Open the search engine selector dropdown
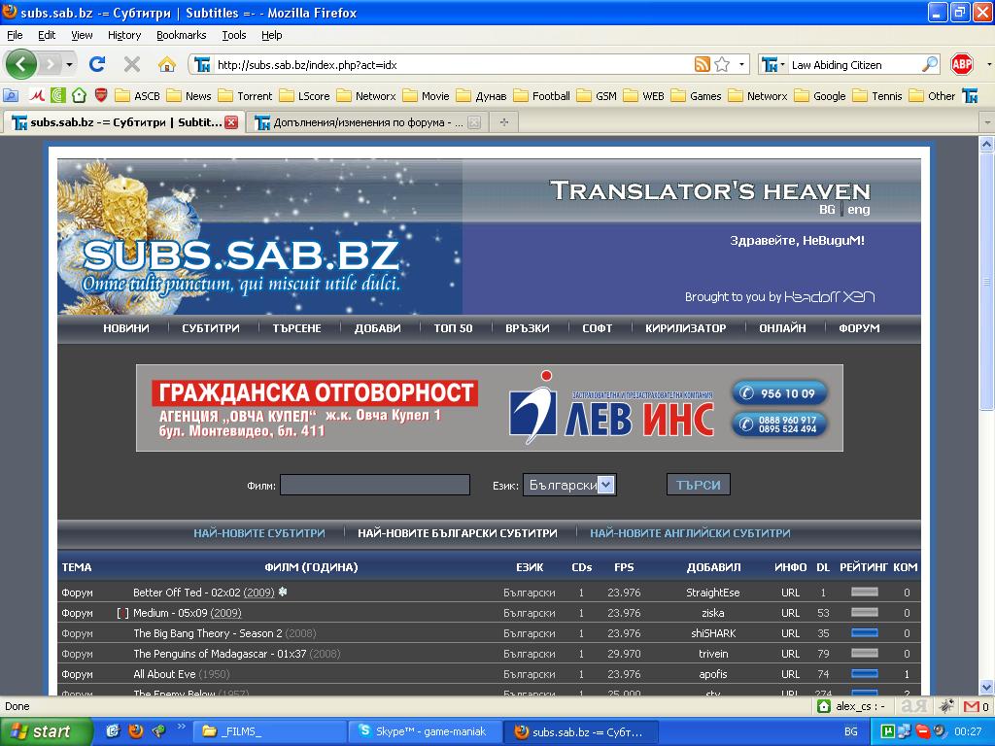The image size is (995, 746). [x=774, y=64]
